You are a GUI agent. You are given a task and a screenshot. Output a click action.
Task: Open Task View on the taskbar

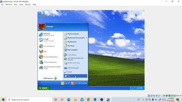coord(62,99)
